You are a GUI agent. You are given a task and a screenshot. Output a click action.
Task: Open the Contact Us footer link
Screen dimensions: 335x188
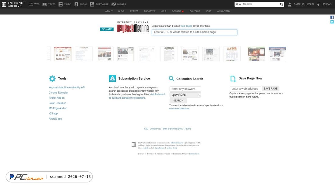pyautogui.click(x=155, y=129)
